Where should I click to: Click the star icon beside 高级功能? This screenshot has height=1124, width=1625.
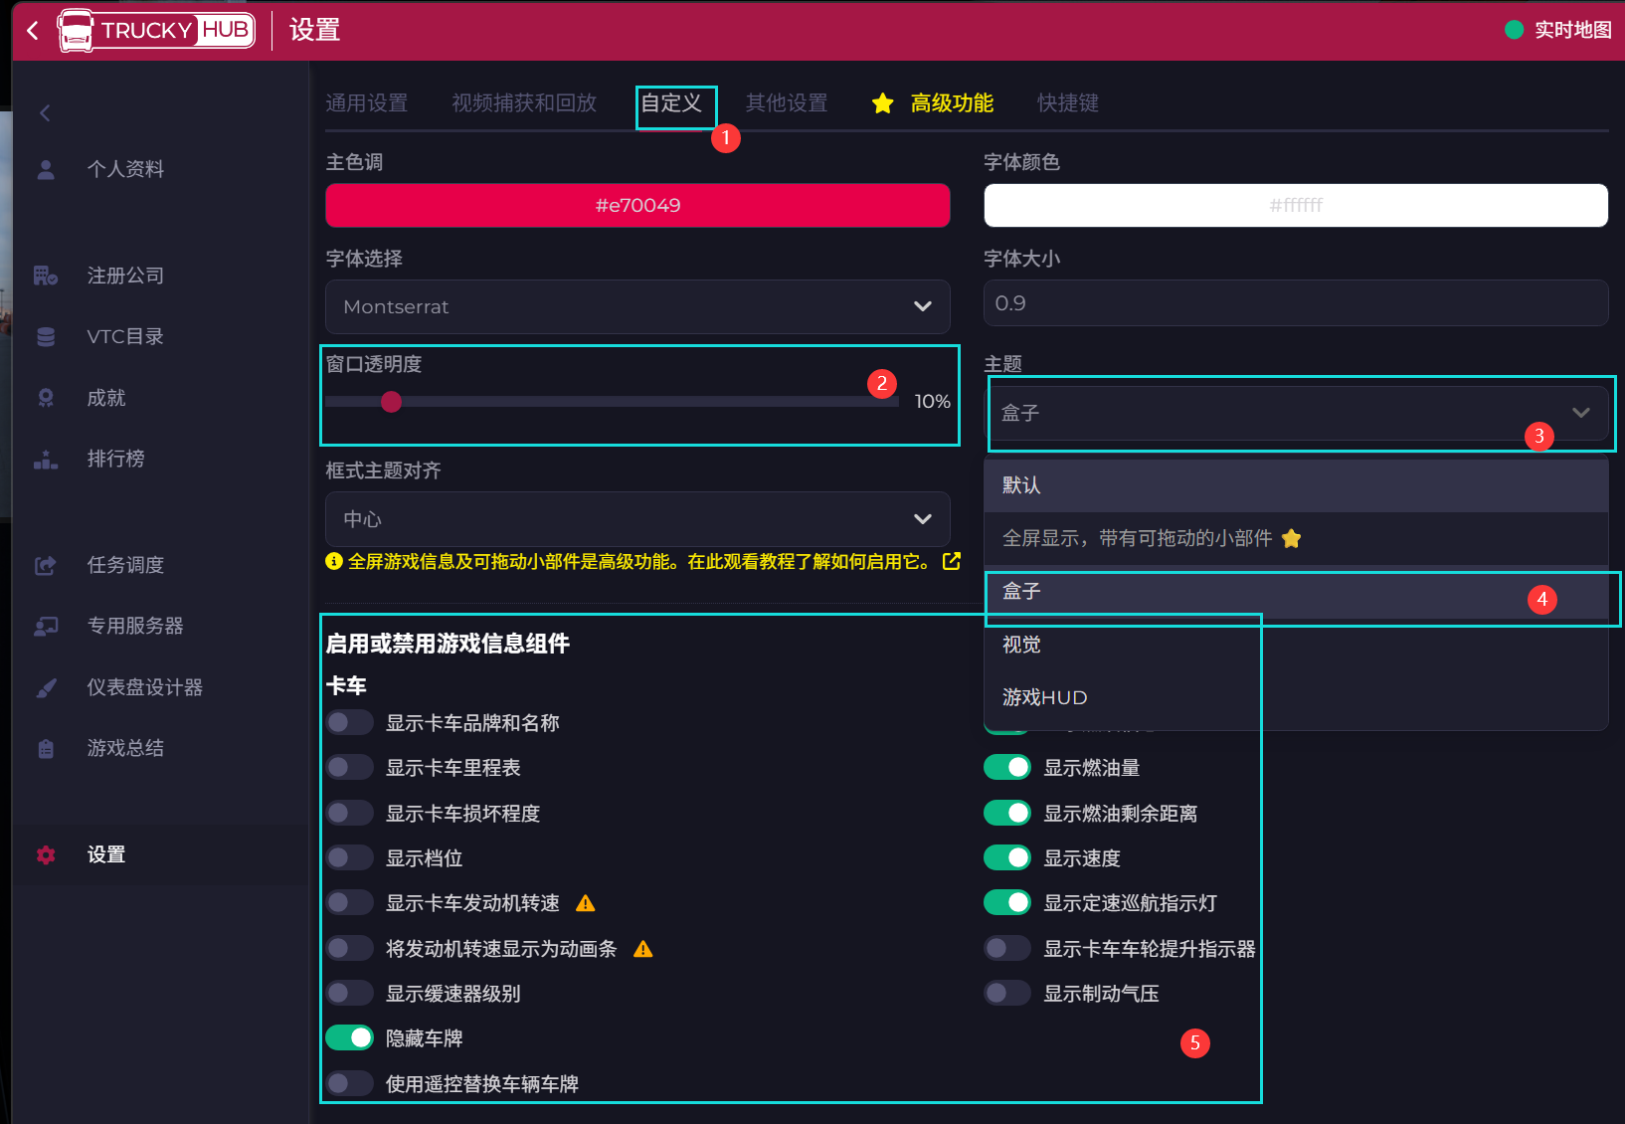[882, 103]
